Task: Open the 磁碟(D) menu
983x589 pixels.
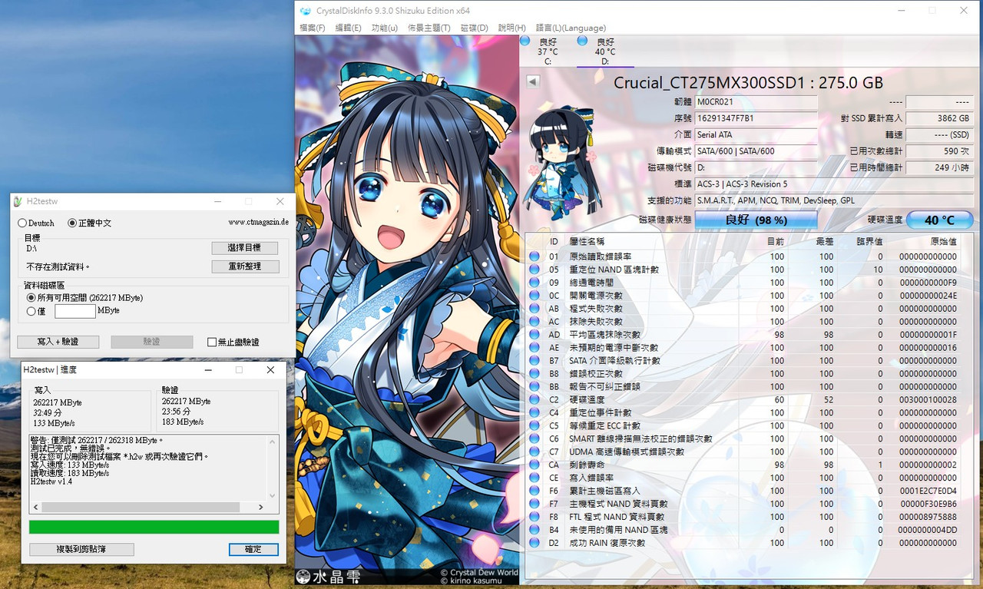Action: click(474, 28)
